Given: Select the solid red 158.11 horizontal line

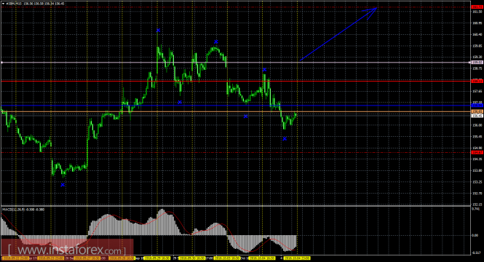Looking at the screenshot, I should 235,82.
